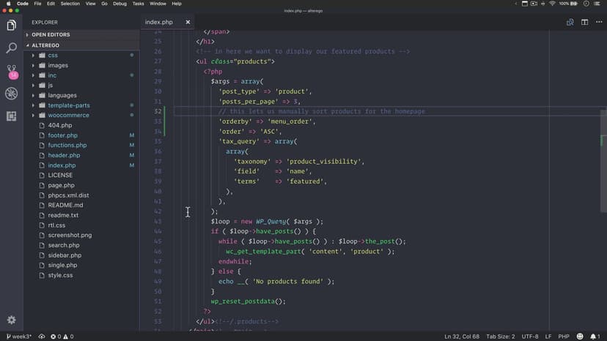
Task: Open the Extensions view in activity bar
Action: tap(11, 116)
